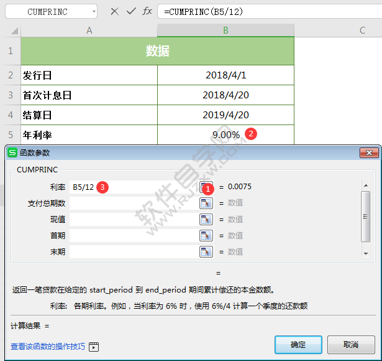Click the fx insert function icon
Screen dimensions: 382x361
pos(147,11)
